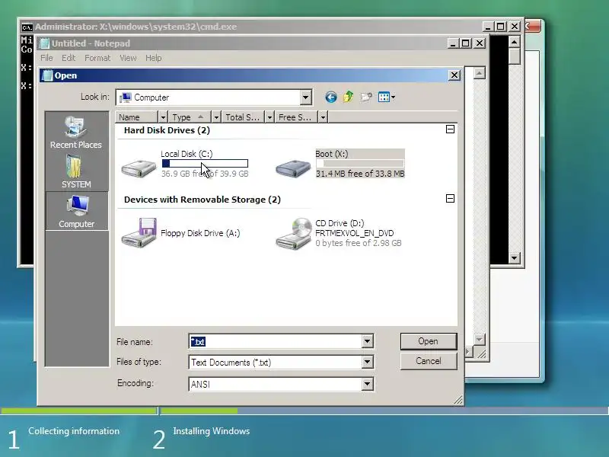Minimize the cmd.exe window

coord(488,27)
